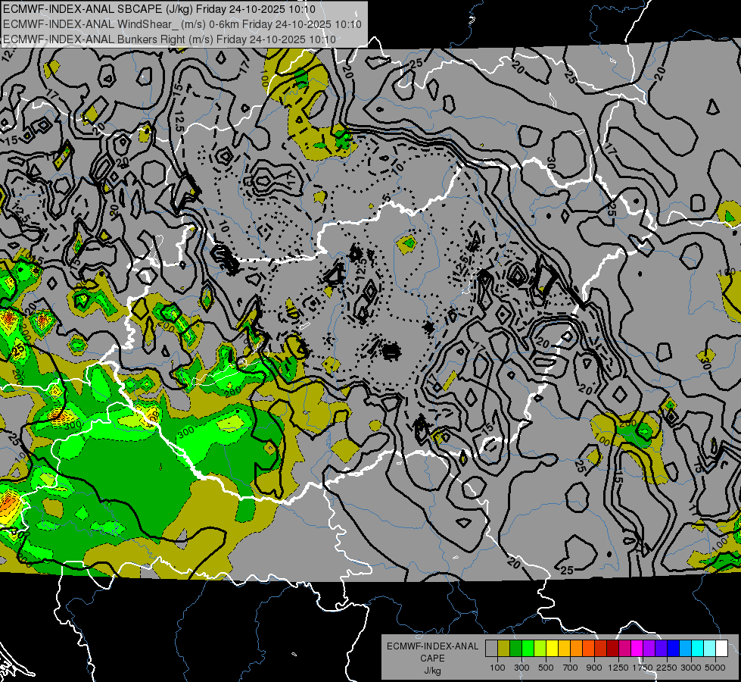Pick the white swatch at the legend end
This screenshot has height=682, width=741.
[x=721, y=649]
